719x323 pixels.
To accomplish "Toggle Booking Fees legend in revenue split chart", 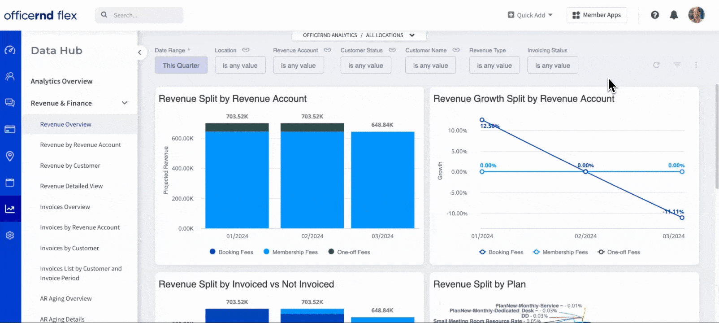I will pyautogui.click(x=231, y=252).
